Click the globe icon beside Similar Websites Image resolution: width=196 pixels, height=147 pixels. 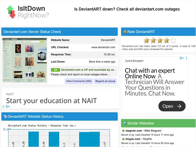point(125,123)
